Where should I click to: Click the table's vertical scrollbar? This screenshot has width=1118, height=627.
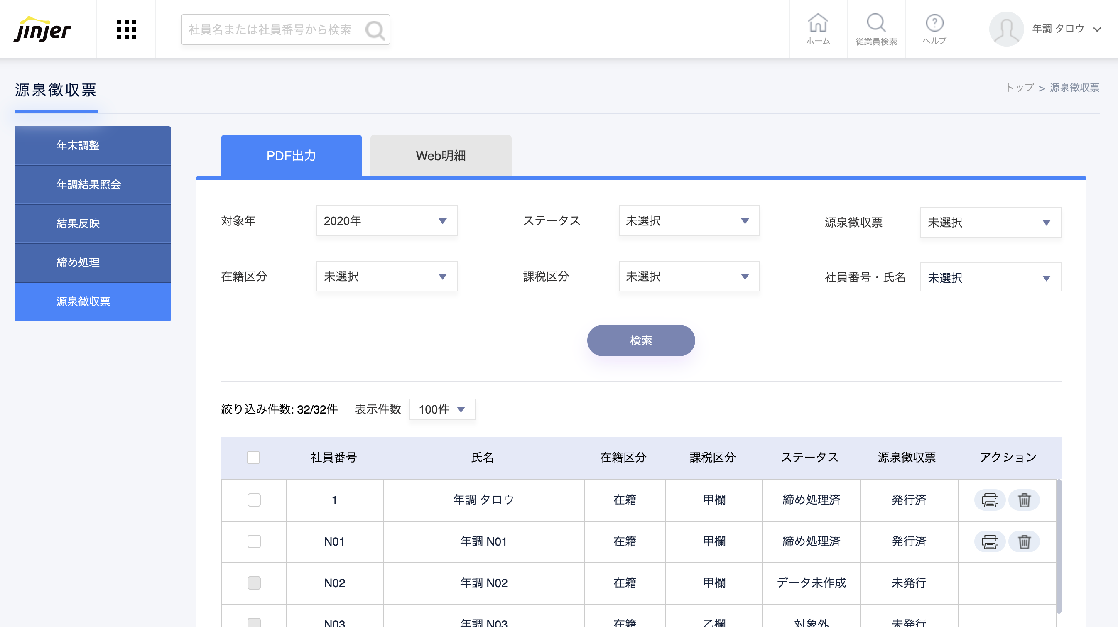coord(1059,546)
